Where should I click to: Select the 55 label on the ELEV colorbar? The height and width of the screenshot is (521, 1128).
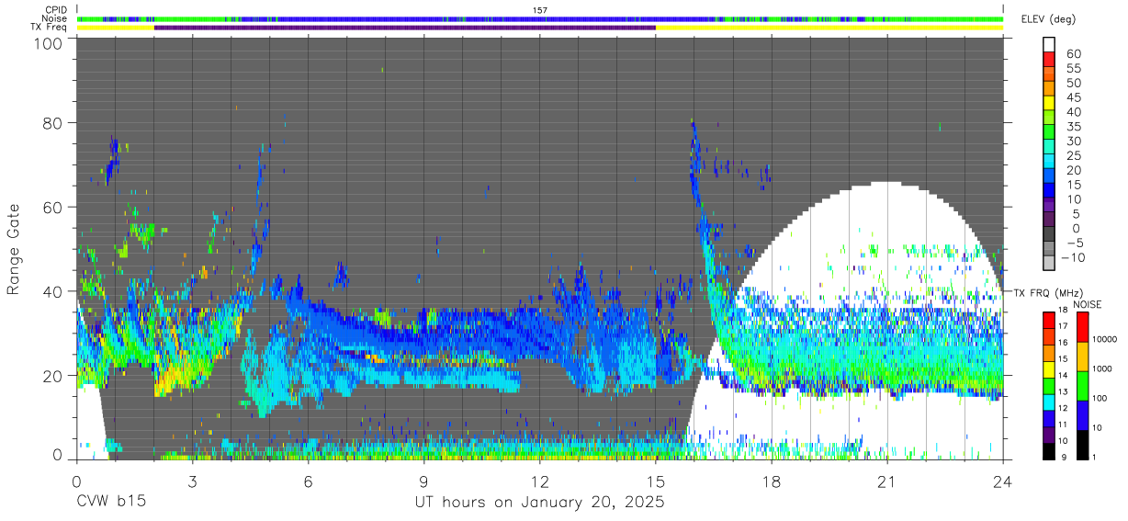point(1073,69)
